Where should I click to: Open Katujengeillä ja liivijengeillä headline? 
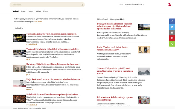(53, 64)
